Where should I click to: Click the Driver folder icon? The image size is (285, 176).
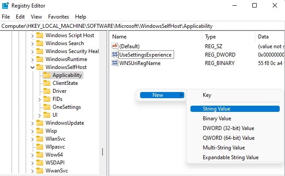click(x=47, y=91)
